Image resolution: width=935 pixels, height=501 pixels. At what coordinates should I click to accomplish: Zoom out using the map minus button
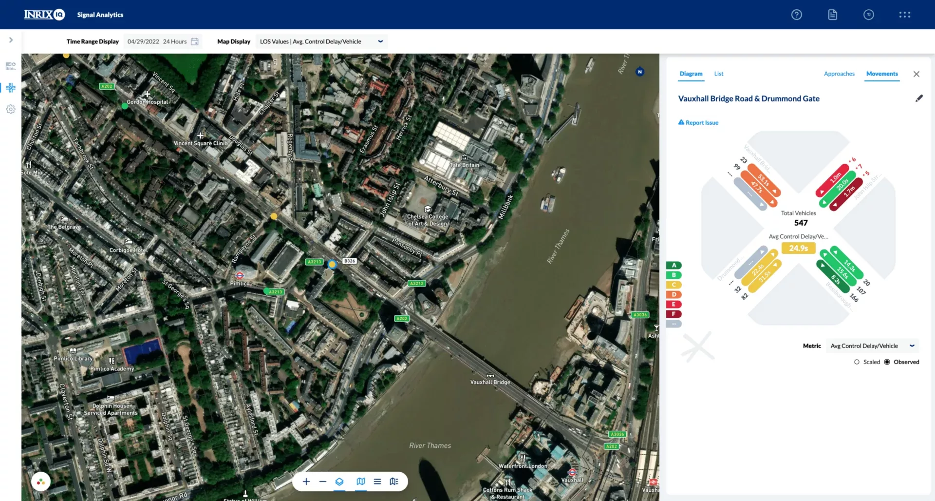coord(322,482)
